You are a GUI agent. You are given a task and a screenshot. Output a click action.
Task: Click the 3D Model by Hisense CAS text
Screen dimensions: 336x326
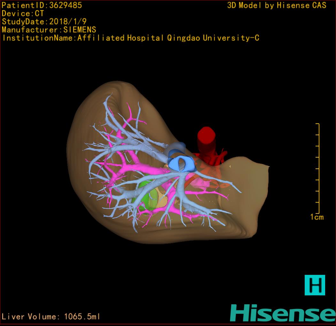coord(277,5)
